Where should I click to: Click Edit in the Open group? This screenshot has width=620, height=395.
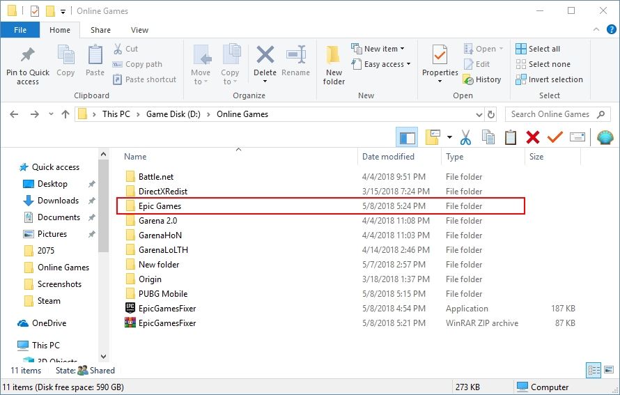click(477, 64)
